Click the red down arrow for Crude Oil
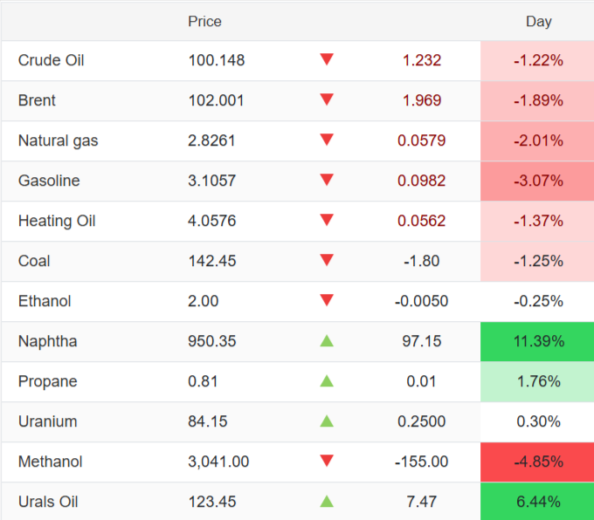The height and width of the screenshot is (520, 594). (327, 60)
